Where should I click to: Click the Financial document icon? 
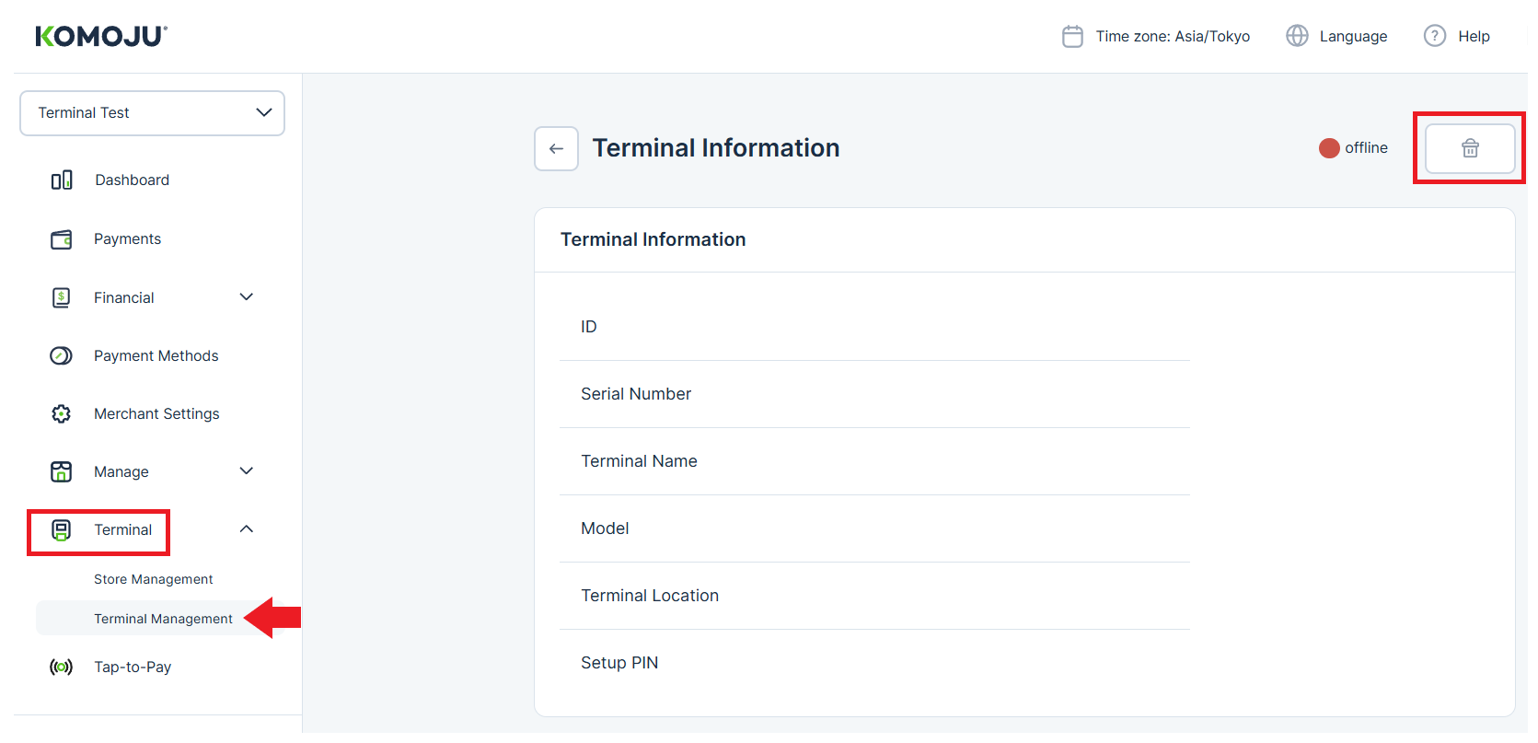62,297
